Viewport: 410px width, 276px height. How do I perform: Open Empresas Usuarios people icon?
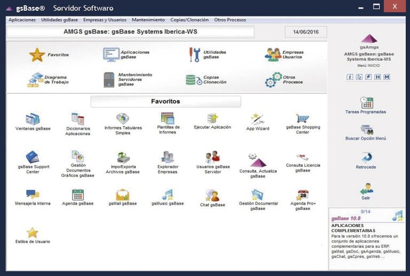[x=273, y=54]
